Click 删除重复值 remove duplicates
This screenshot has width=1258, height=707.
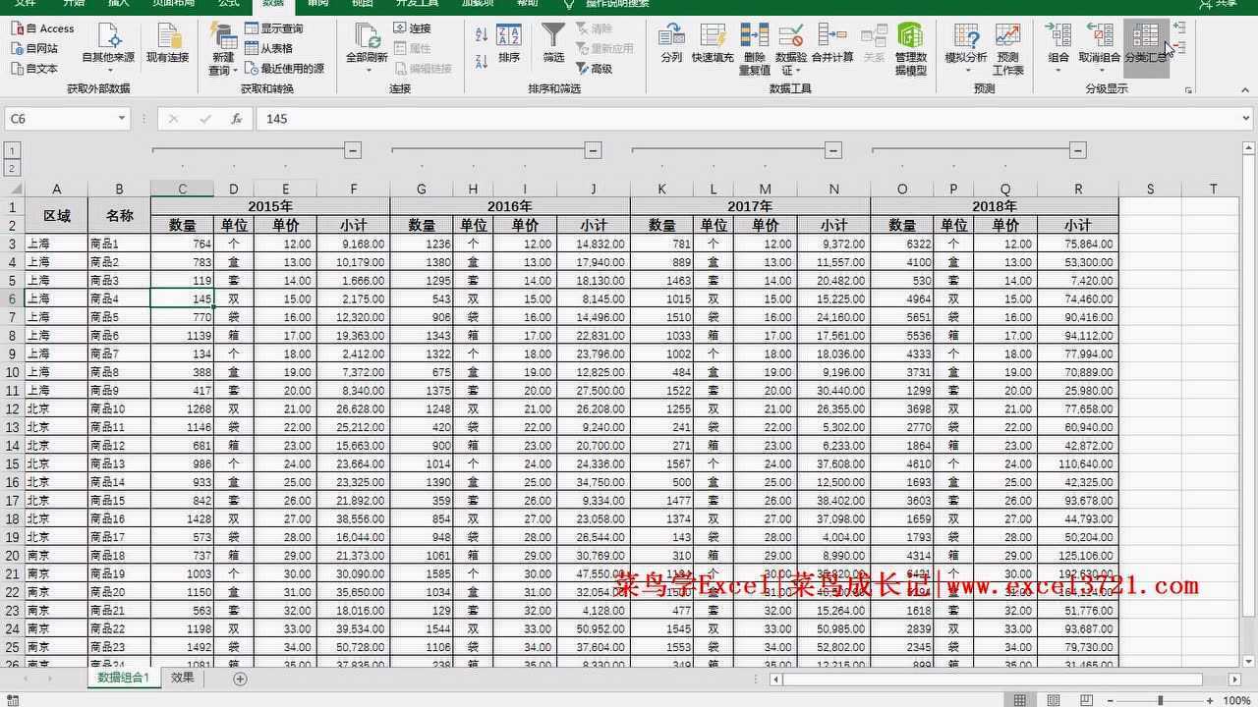tap(754, 49)
